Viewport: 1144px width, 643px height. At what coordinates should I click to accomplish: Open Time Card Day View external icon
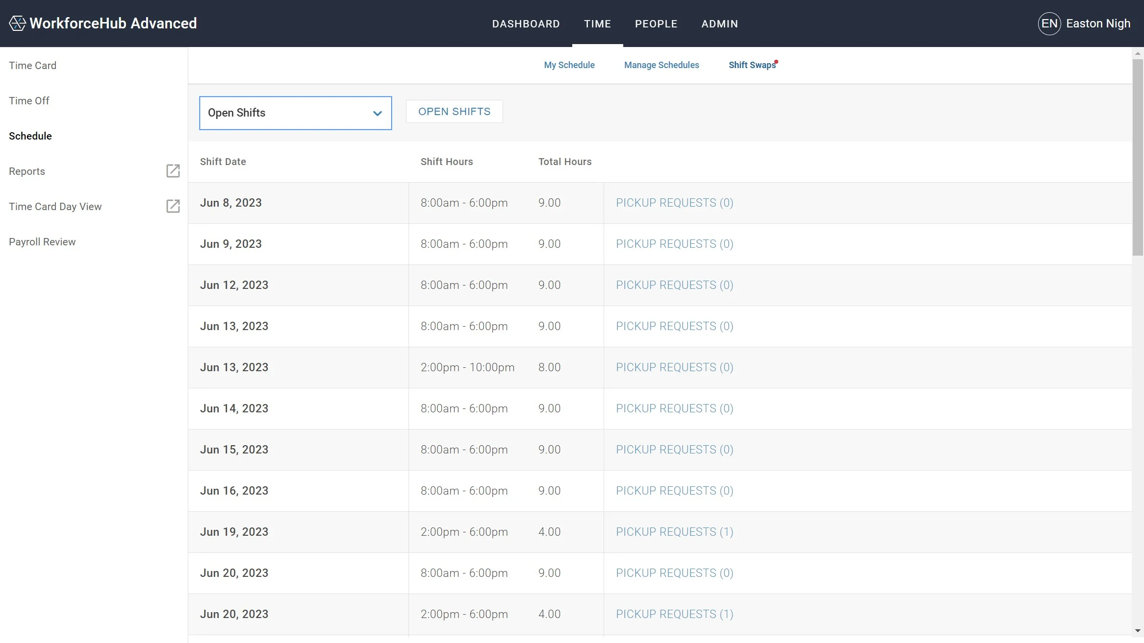173,206
